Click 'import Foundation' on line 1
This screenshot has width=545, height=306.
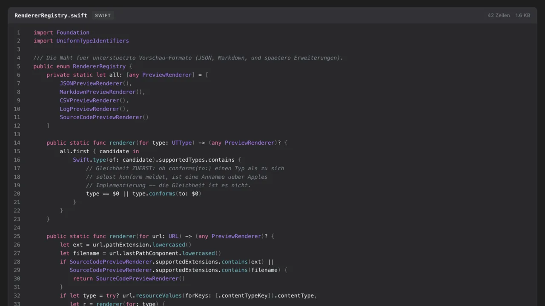point(61,32)
